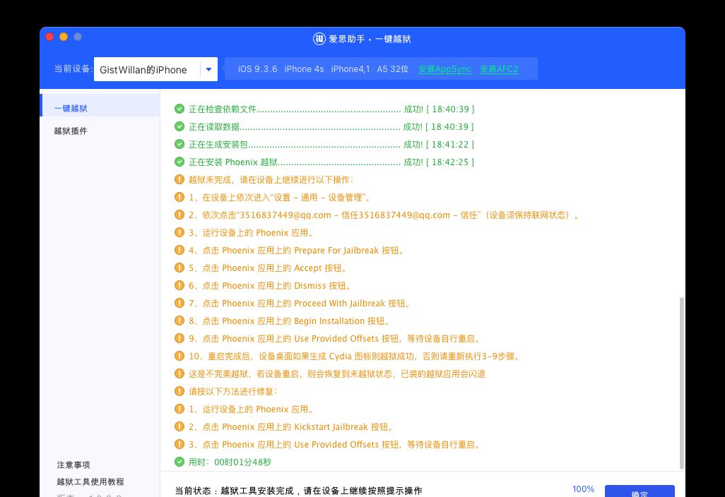Click the success icon for 正在生成安装包
The image size is (725, 497).
(x=179, y=144)
